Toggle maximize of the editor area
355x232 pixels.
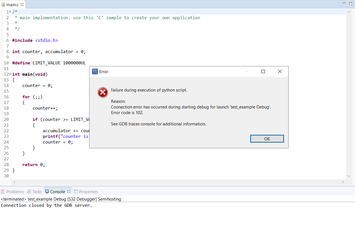click(350, 3)
